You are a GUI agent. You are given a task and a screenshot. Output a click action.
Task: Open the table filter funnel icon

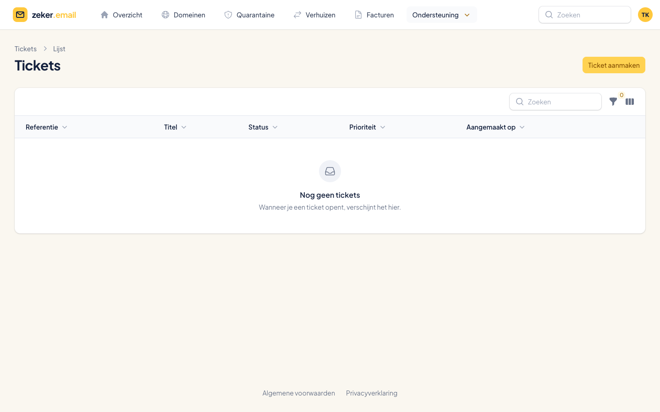(613, 102)
